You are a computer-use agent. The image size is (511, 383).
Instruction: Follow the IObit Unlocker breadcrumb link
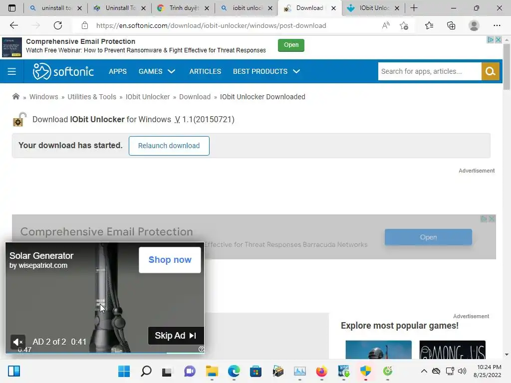(x=148, y=97)
